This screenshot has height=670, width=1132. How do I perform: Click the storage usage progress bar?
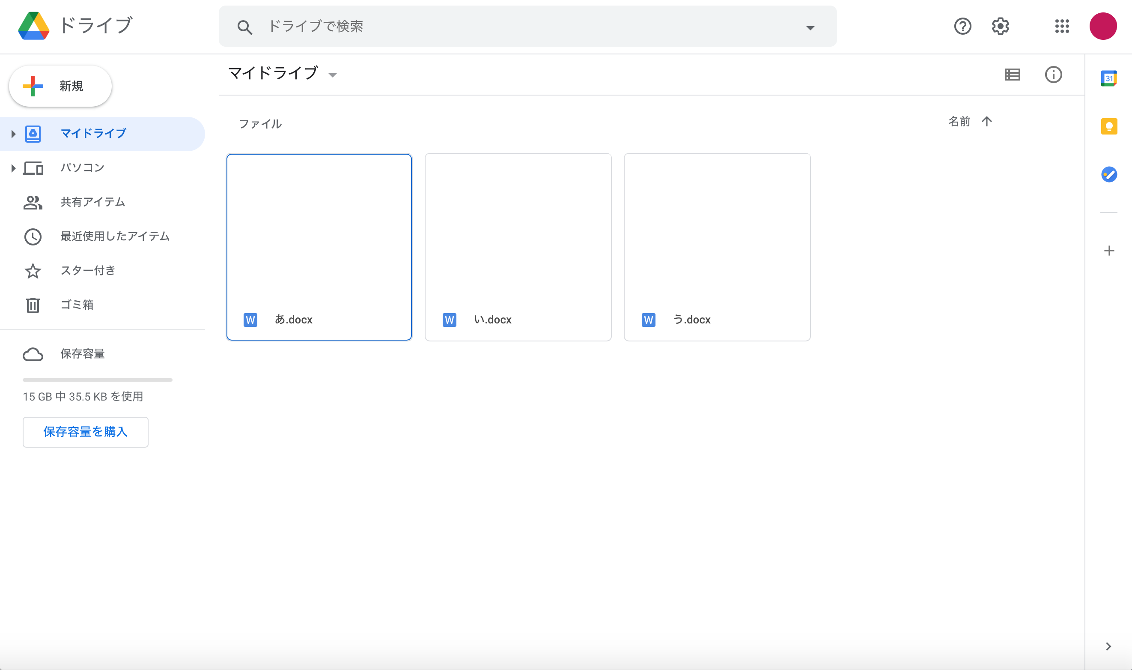(98, 380)
